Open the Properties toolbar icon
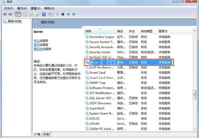The width and height of the screenshot is (199, 138). click(25, 14)
